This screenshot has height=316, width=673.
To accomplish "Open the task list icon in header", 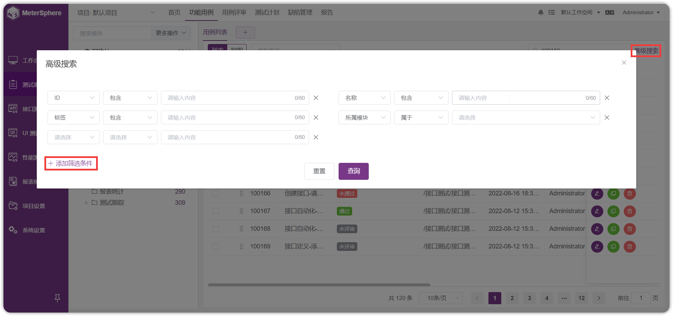I will click(x=551, y=12).
